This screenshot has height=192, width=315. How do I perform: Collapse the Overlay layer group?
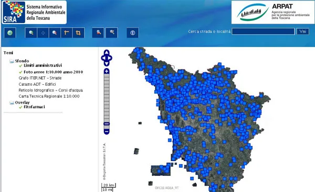[x=12, y=103]
